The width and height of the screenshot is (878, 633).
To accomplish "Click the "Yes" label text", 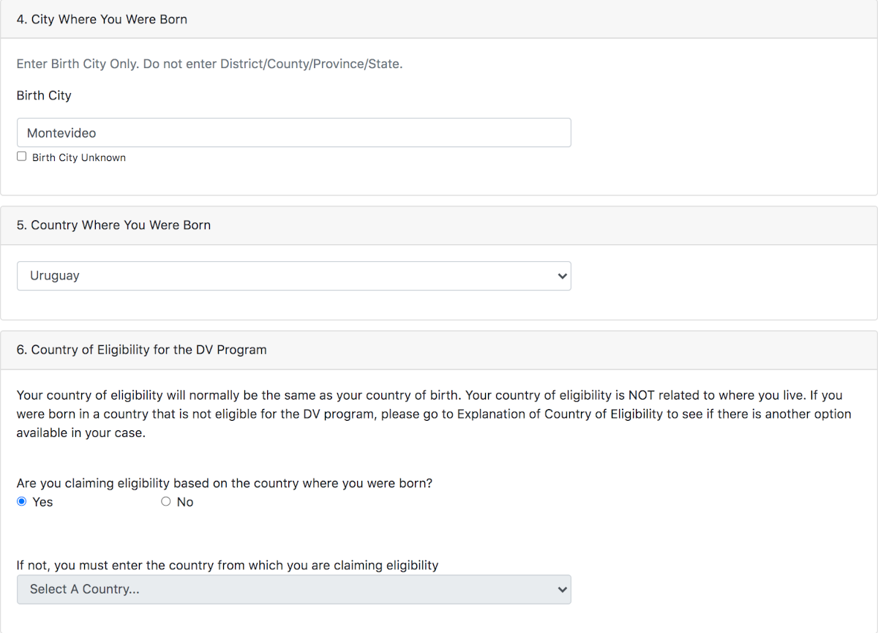I will click(42, 502).
